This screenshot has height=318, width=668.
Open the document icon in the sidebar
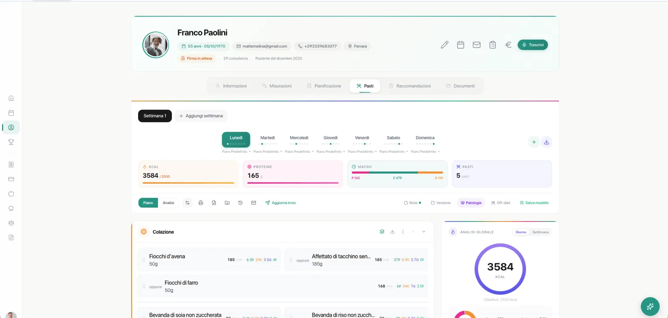pyautogui.click(x=11, y=237)
